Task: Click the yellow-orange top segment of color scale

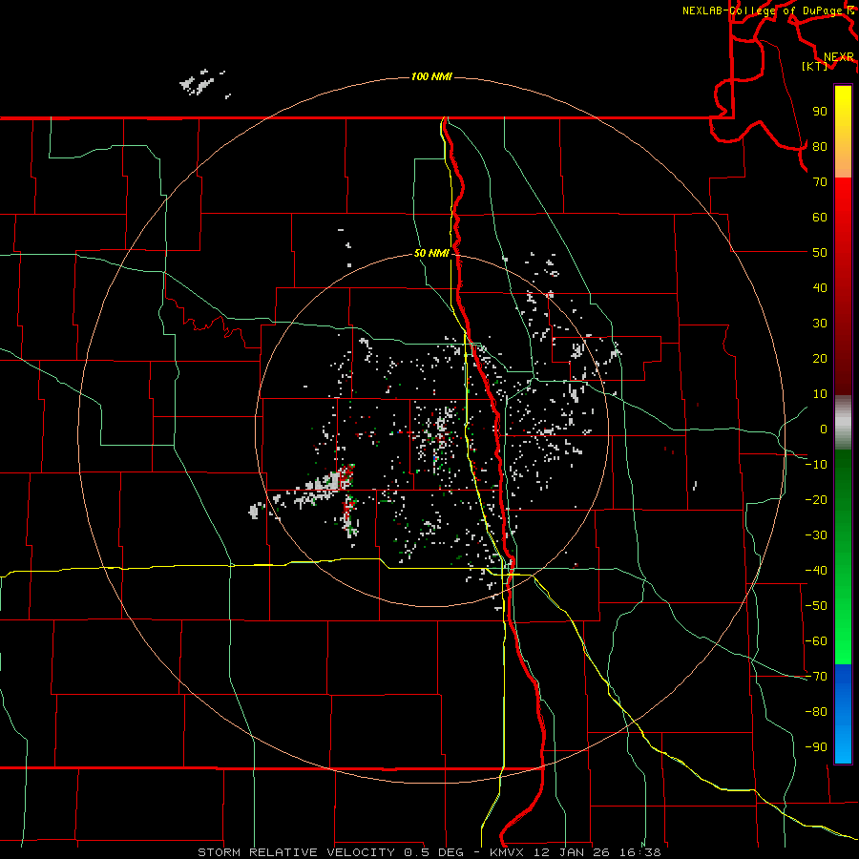Action: [x=843, y=132]
